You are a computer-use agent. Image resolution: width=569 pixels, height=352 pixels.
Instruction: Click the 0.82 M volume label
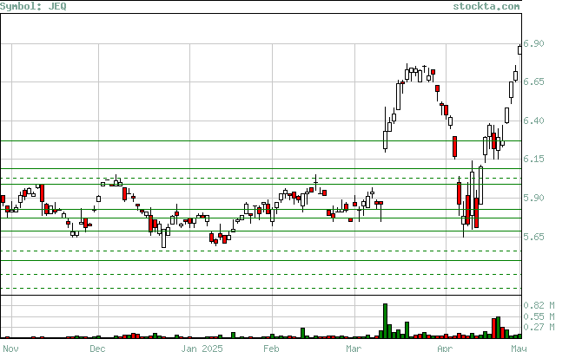(x=539, y=306)
